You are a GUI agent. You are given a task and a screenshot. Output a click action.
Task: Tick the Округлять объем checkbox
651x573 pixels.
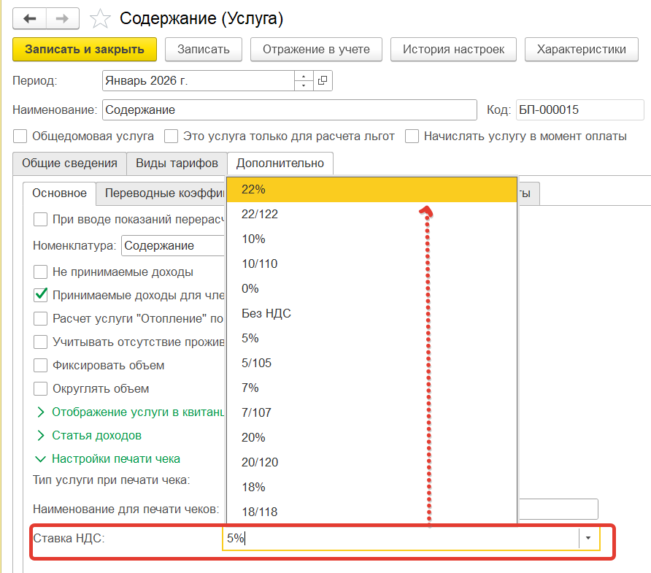click(41, 388)
